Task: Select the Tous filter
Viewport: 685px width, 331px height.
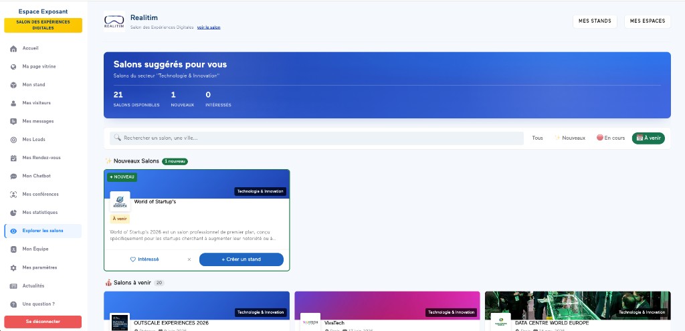Action: (x=537, y=138)
